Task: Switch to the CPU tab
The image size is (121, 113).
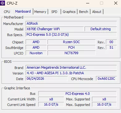Action: (7, 12)
